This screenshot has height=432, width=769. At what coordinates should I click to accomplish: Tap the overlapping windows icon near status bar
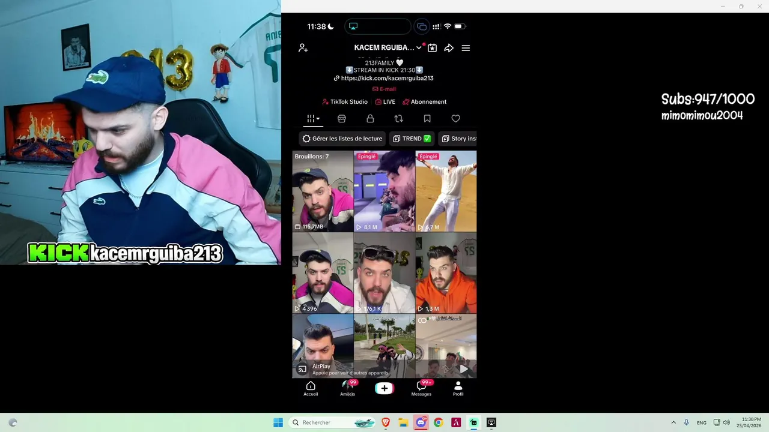point(422,26)
